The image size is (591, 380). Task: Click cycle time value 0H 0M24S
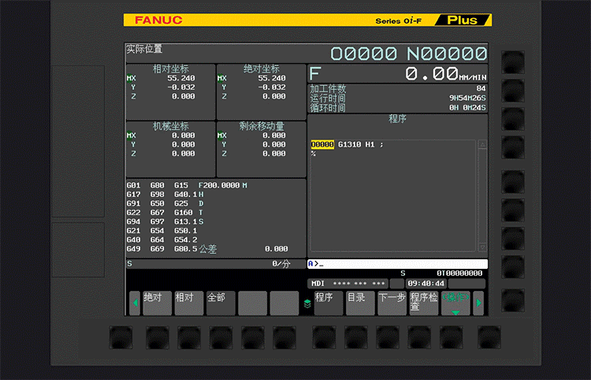pyautogui.click(x=467, y=107)
